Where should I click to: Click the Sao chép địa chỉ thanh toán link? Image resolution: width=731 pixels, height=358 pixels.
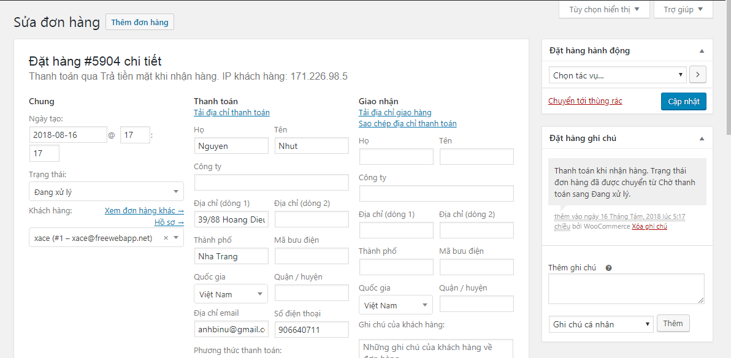tap(407, 124)
